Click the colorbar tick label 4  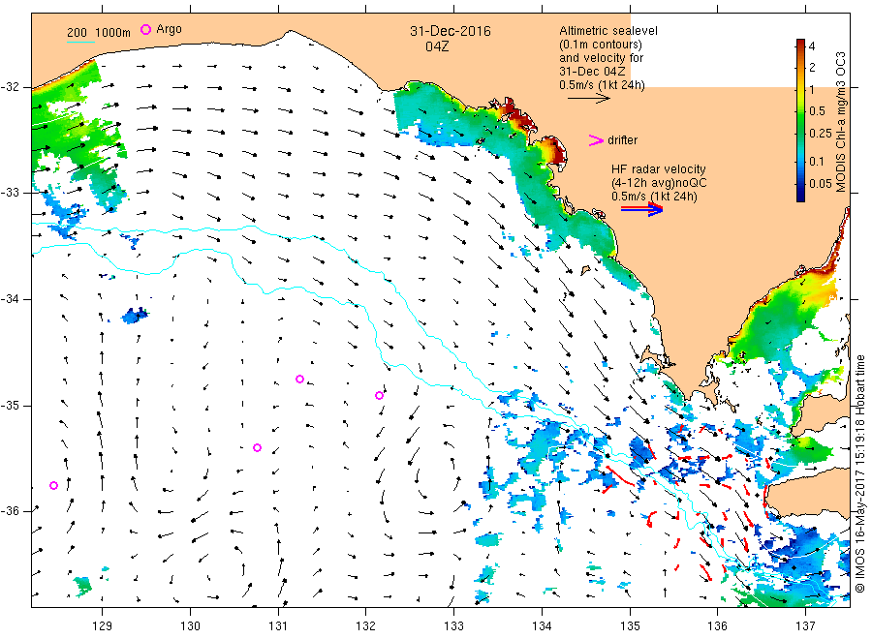click(x=812, y=46)
